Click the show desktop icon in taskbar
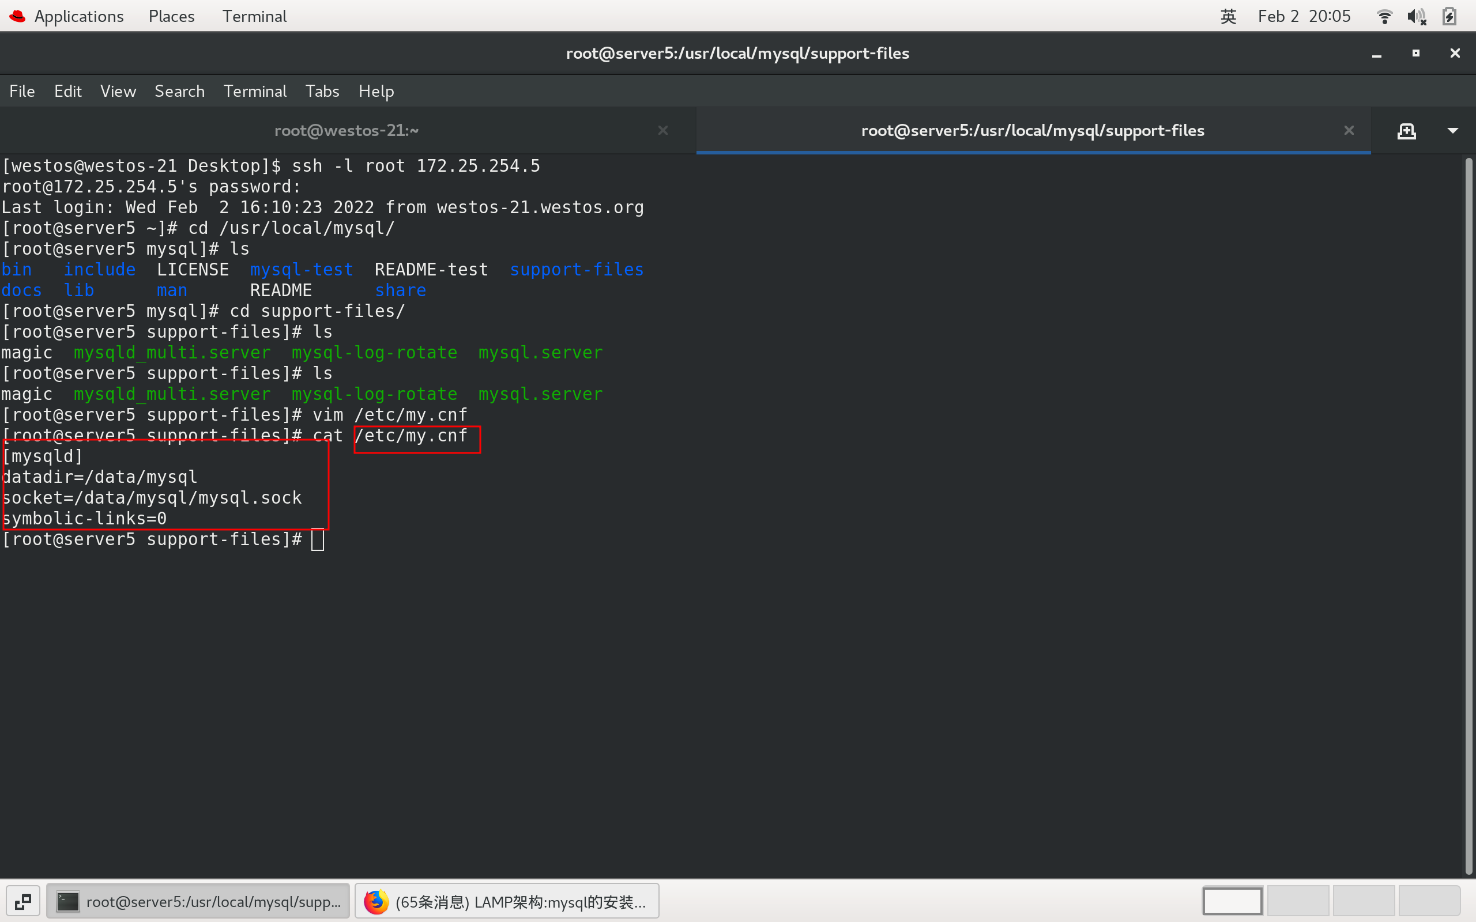The height and width of the screenshot is (922, 1476). [x=23, y=901]
